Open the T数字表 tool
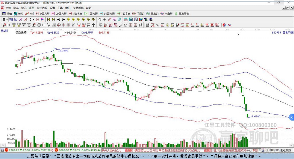The height and width of the screenshot is (159, 294). [123, 14]
